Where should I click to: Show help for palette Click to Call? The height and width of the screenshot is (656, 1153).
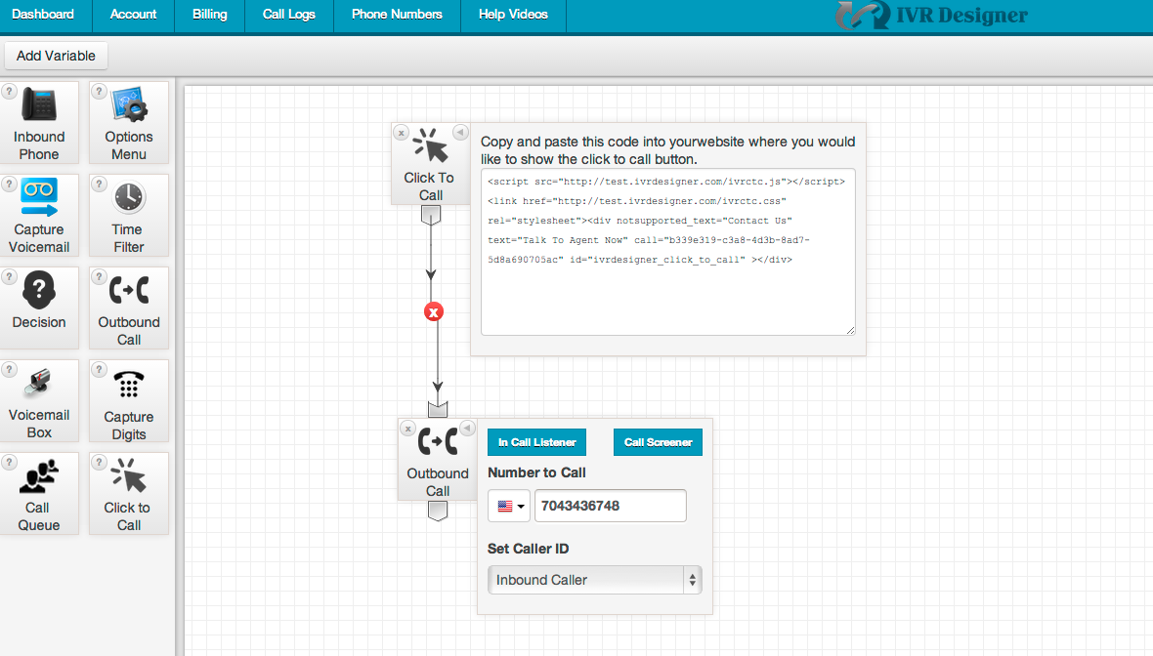point(99,462)
